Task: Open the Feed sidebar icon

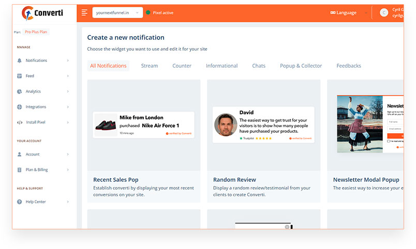Action: (x=19, y=76)
